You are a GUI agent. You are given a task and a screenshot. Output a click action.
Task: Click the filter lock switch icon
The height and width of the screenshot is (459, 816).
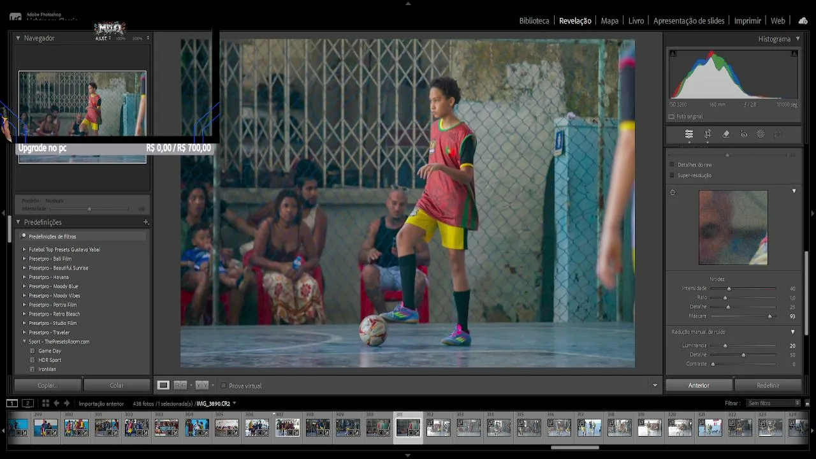(x=807, y=403)
